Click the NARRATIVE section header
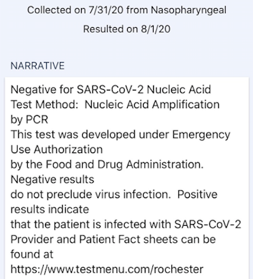 tap(37, 66)
